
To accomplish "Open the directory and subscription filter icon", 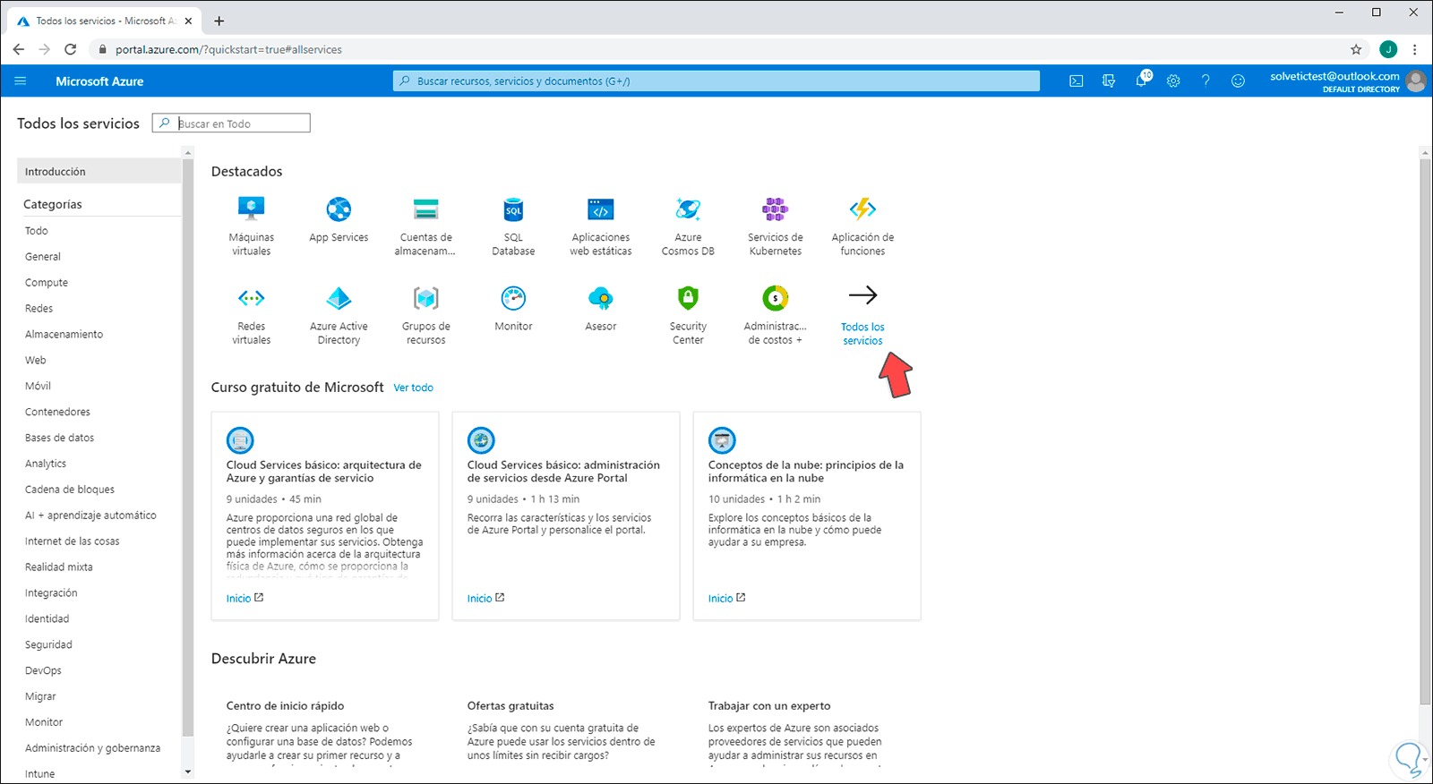I will point(1109,81).
